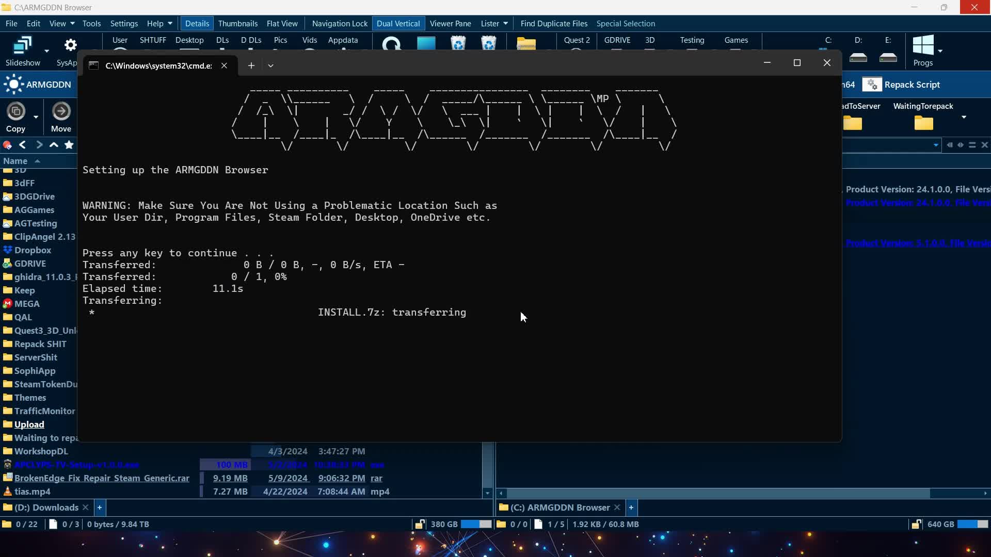
Task: Toggle Dual Vertical view
Action: [398, 23]
